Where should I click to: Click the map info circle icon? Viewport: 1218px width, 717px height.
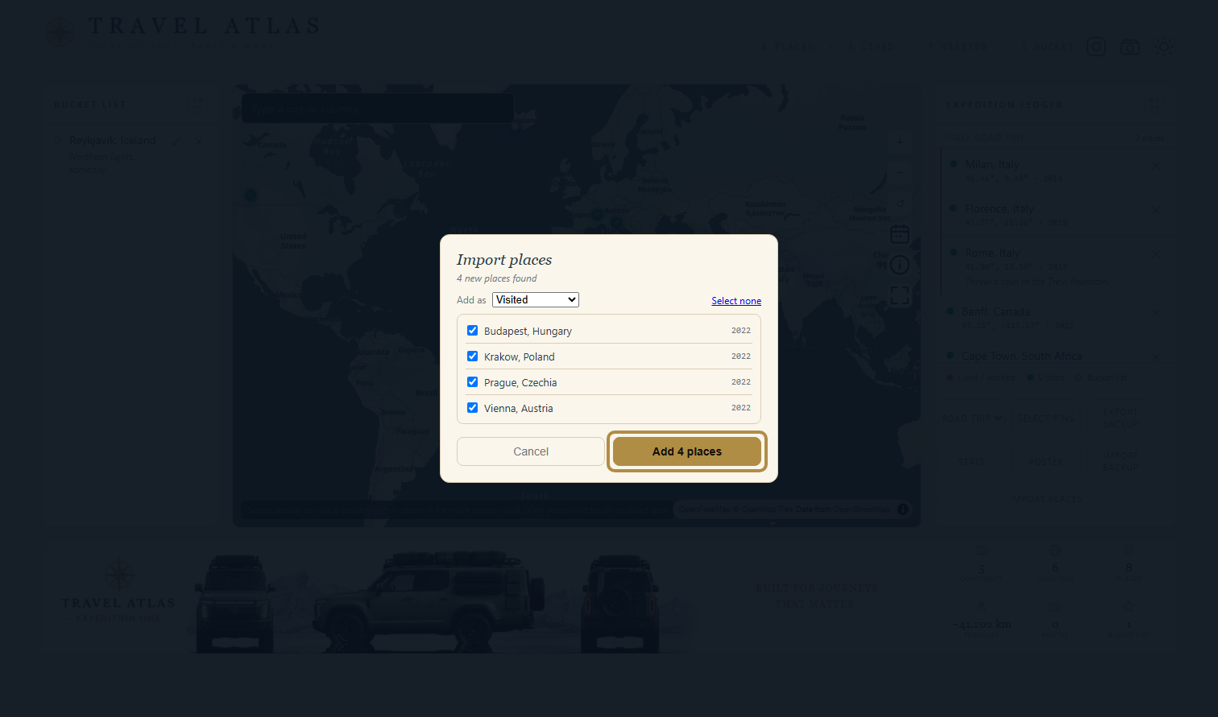[900, 265]
